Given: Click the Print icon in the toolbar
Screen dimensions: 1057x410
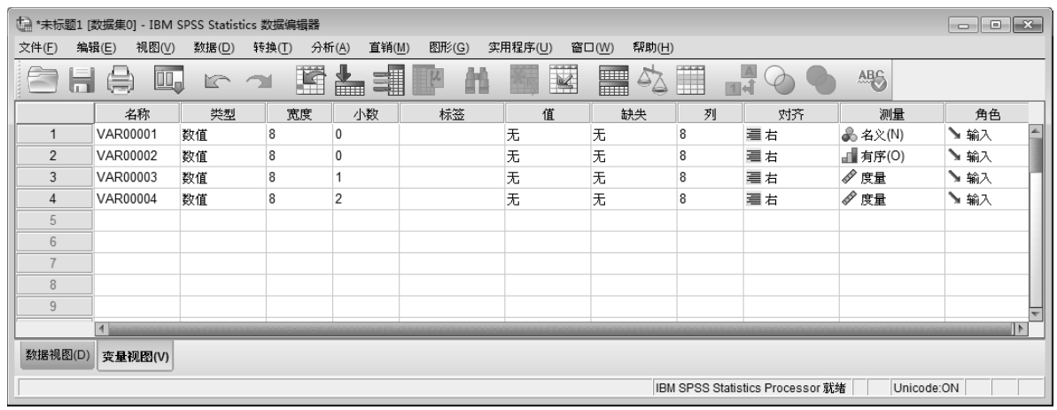Looking at the screenshot, I should tap(121, 81).
